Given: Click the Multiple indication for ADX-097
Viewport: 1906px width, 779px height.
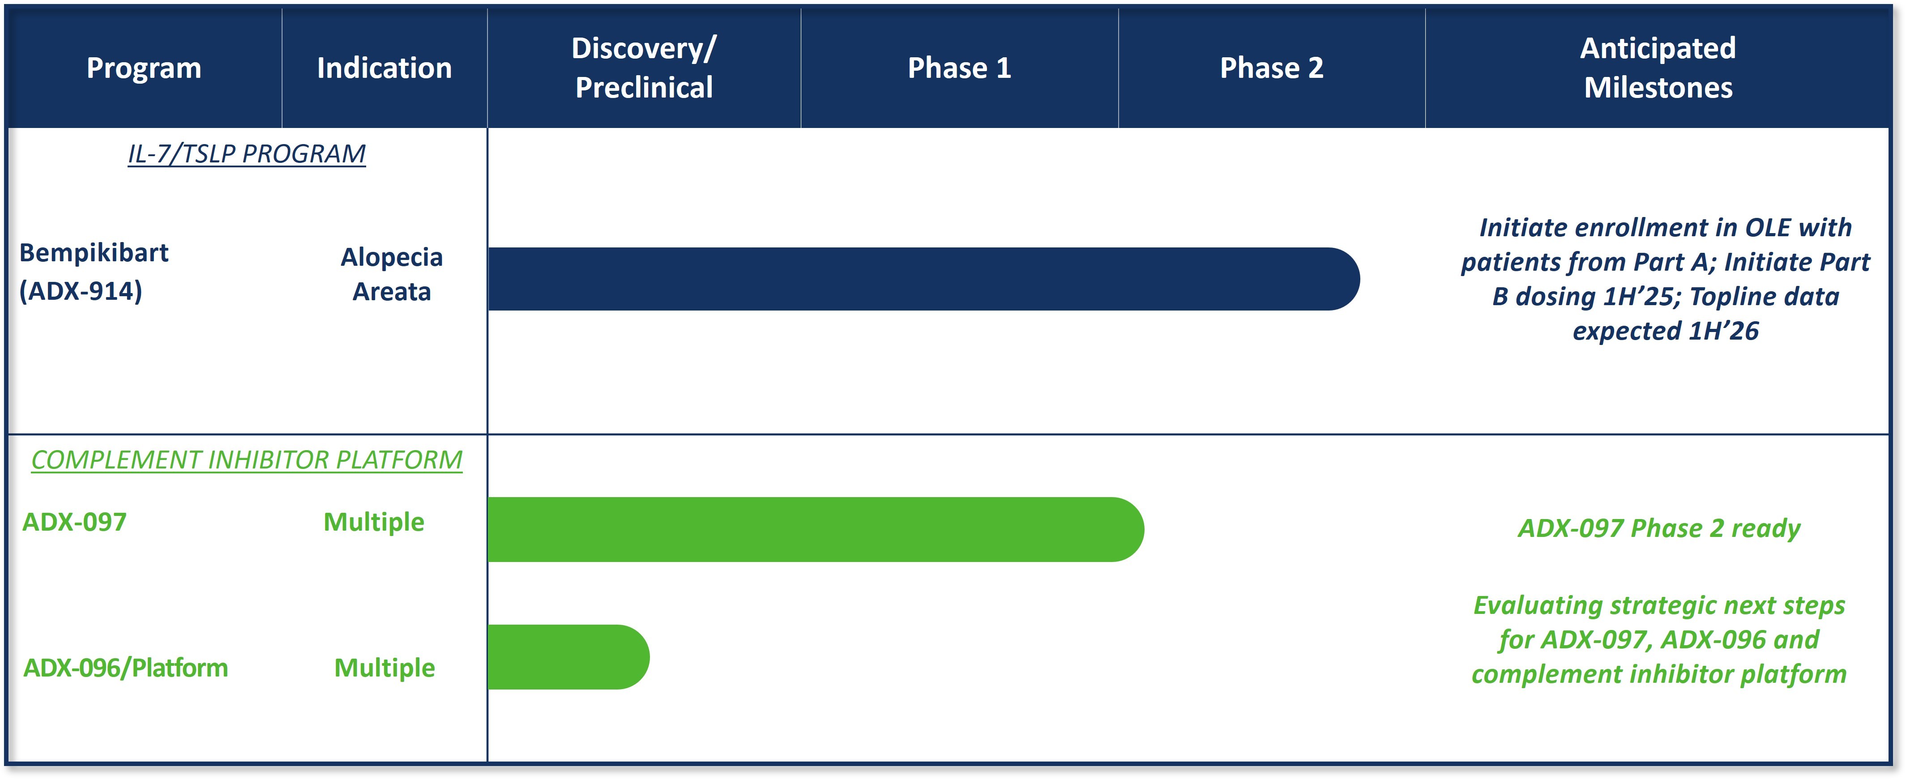Looking at the screenshot, I should point(374,522).
